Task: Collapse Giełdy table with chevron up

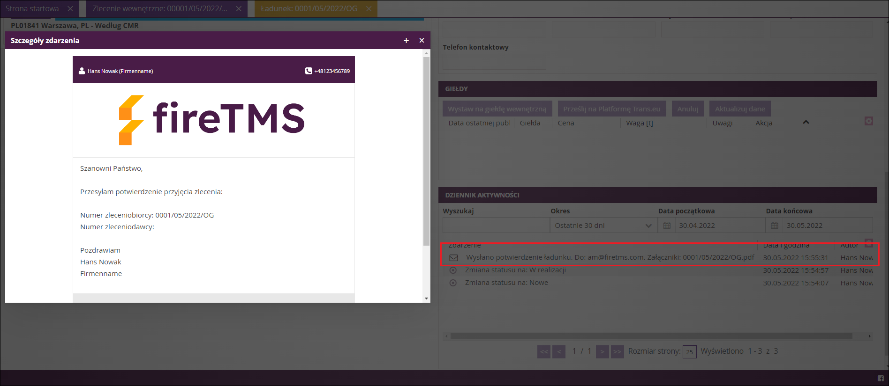Action: click(806, 122)
